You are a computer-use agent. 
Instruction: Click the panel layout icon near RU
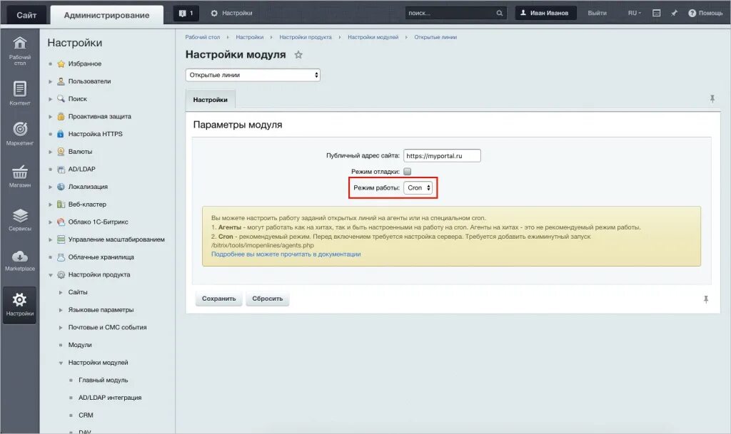pyautogui.click(x=657, y=13)
